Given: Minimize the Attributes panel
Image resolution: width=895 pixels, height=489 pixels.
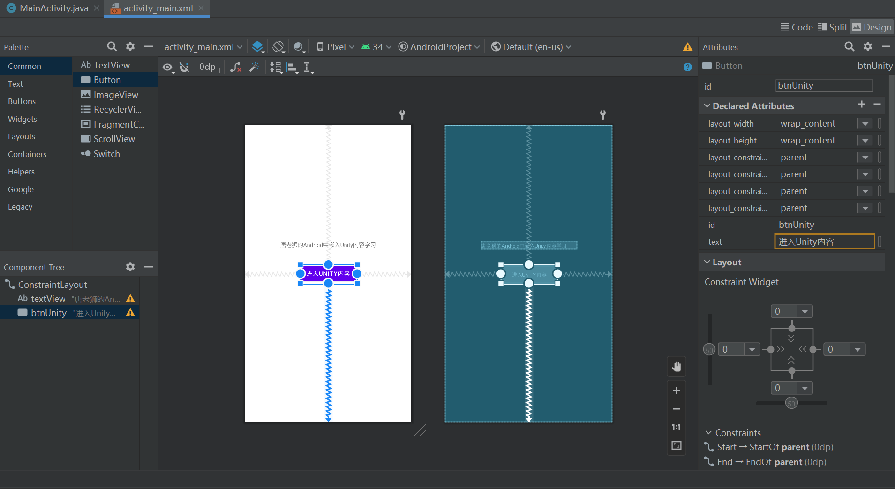Looking at the screenshot, I should pos(886,46).
